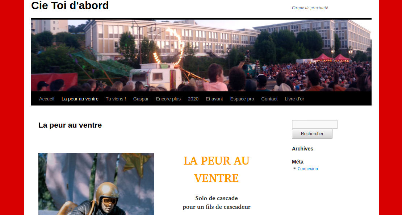This screenshot has height=215, width=402.
Task: Click the Cirque de proximité tagline
Action: [x=310, y=8]
